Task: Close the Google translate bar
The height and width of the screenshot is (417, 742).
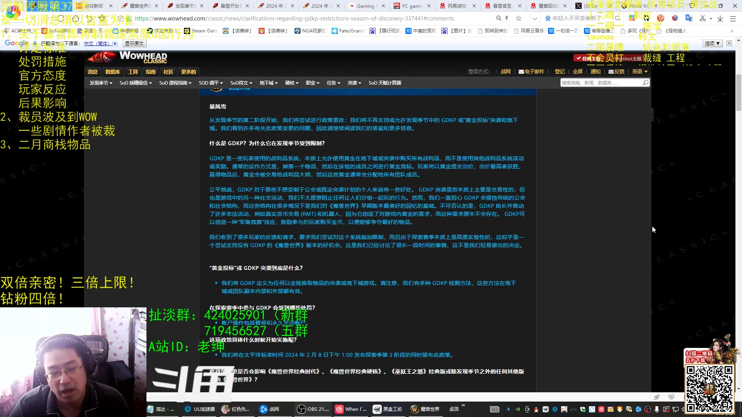Action: 729,43
